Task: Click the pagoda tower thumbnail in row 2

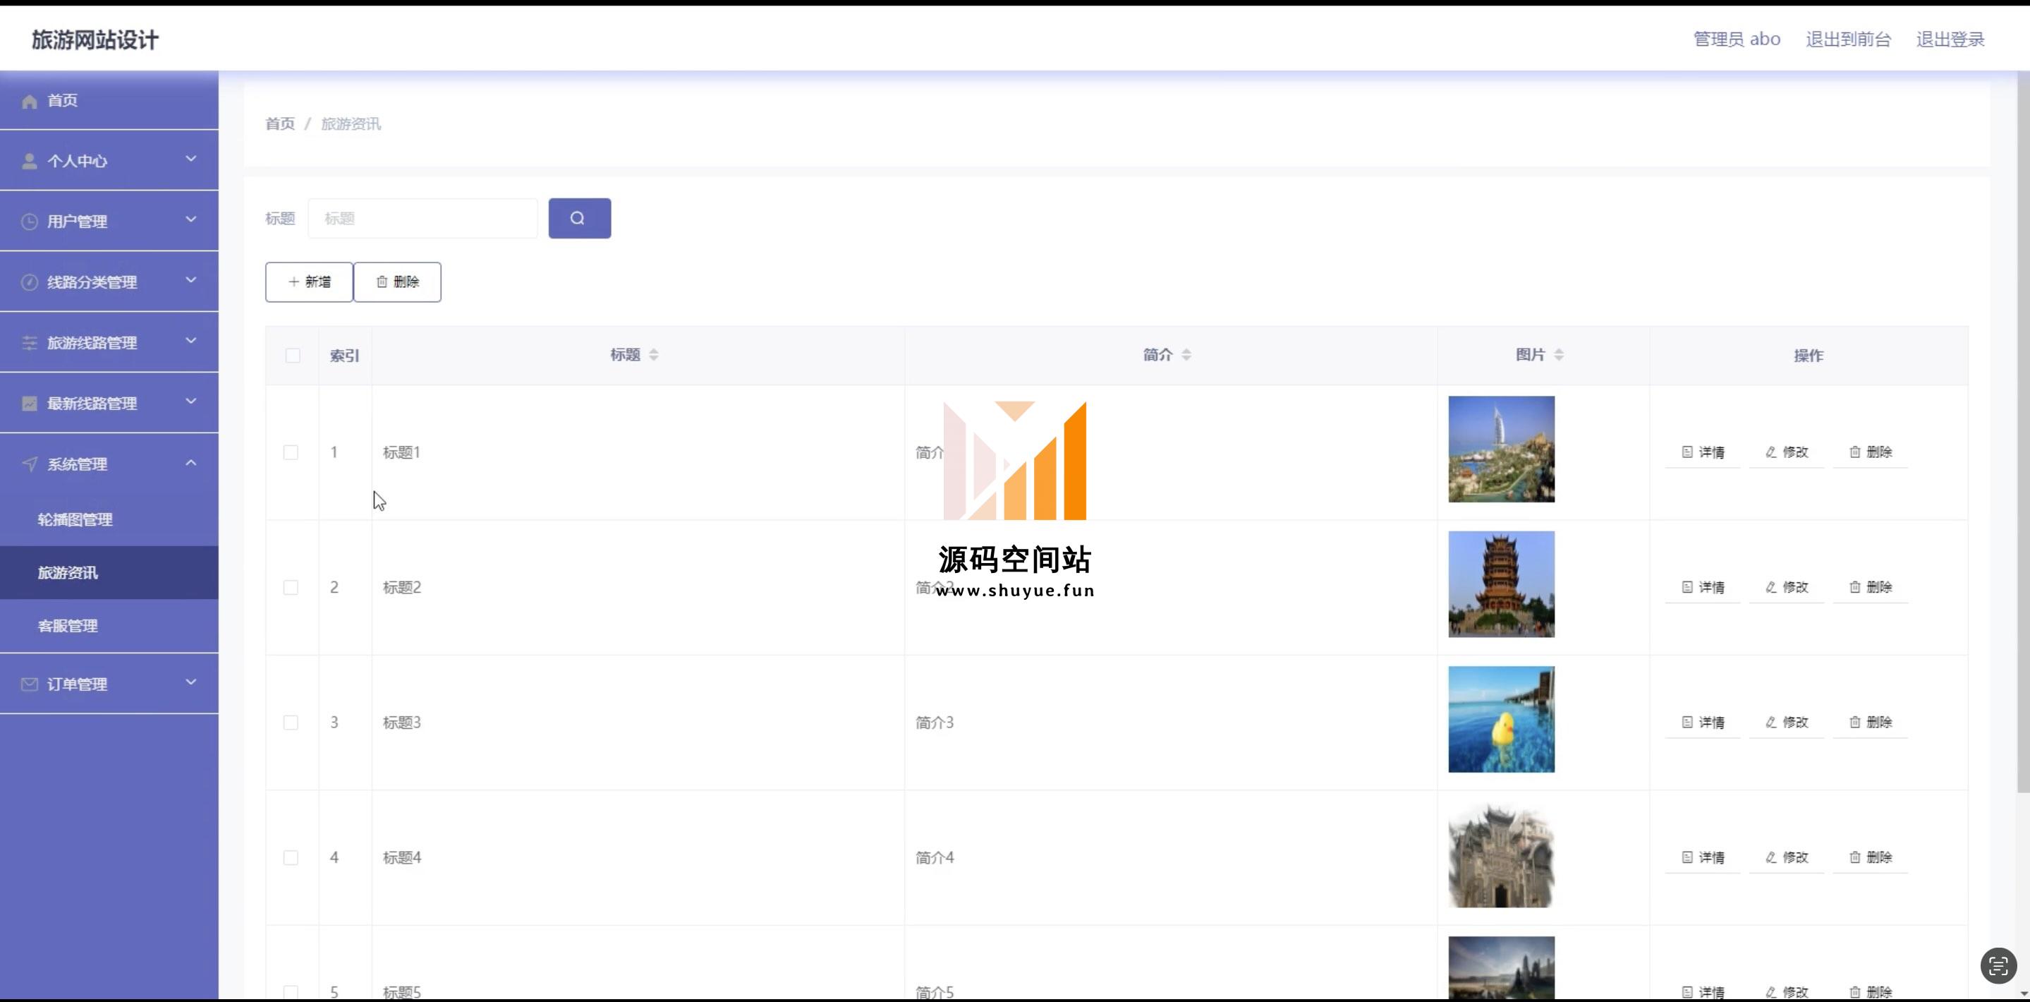Action: point(1501,584)
